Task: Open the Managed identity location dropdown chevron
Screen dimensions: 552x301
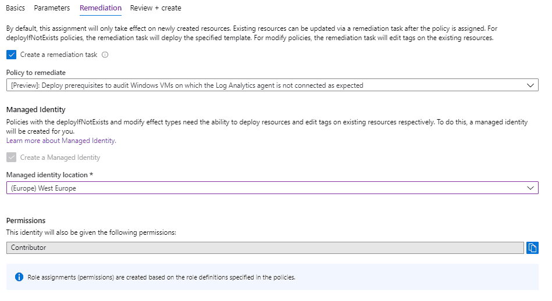Action: (x=530, y=188)
